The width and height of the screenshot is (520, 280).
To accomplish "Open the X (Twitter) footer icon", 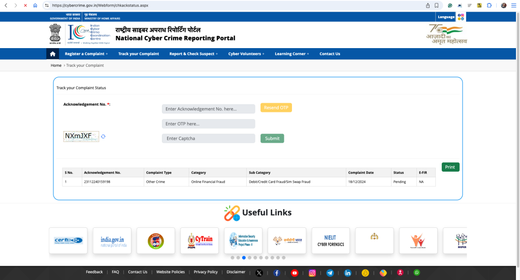I will [x=259, y=273].
